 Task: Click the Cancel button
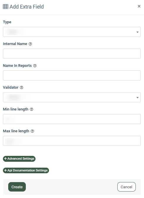[x=126, y=187]
